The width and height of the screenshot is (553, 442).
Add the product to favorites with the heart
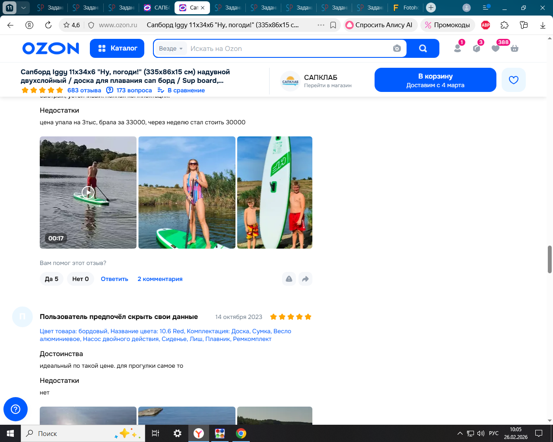[514, 80]
